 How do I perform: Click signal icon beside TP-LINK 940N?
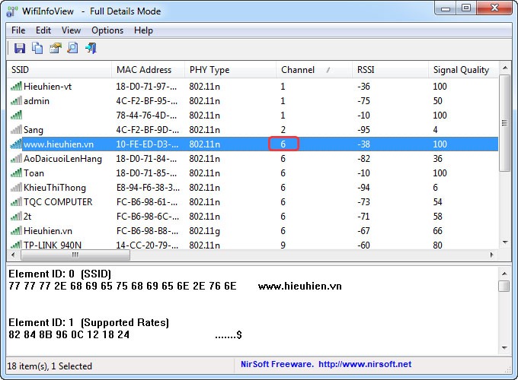(x=16, y=245)
